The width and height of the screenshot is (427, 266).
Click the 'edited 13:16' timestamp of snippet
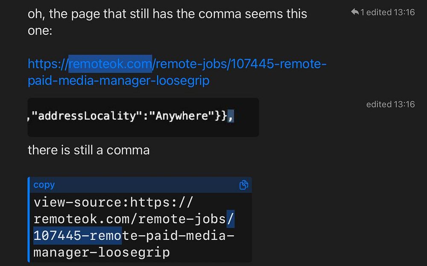(391, 104)
